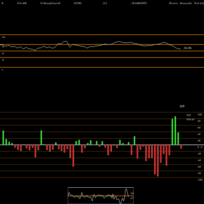
Task: Click MR axis label -100
Action: [200, 180]
